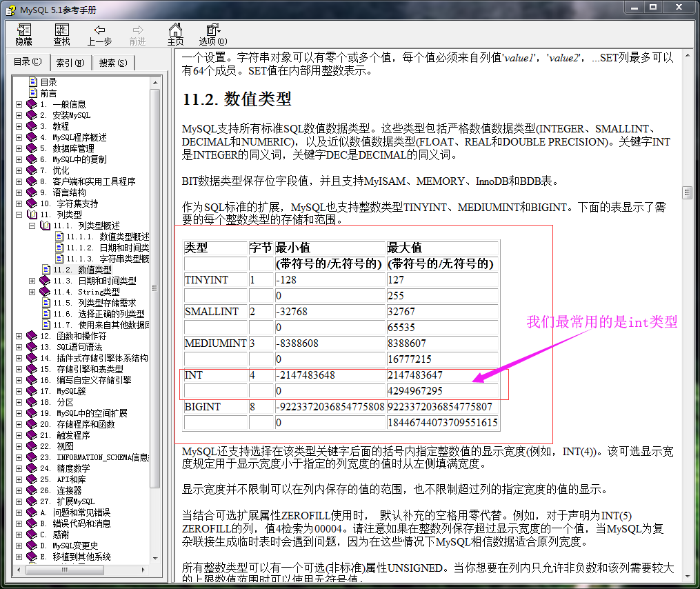Click page icon for 11.2. 数值类型

pos(46,269)
